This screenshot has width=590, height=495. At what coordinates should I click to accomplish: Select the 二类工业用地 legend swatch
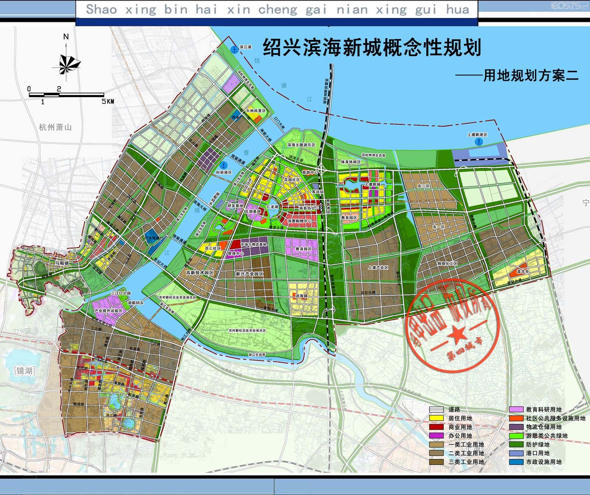(437, 453)
